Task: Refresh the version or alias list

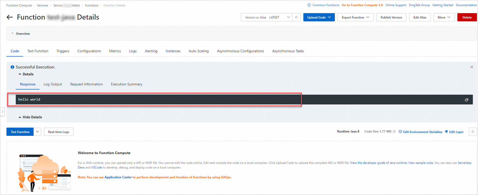Action: coord(296,17)
